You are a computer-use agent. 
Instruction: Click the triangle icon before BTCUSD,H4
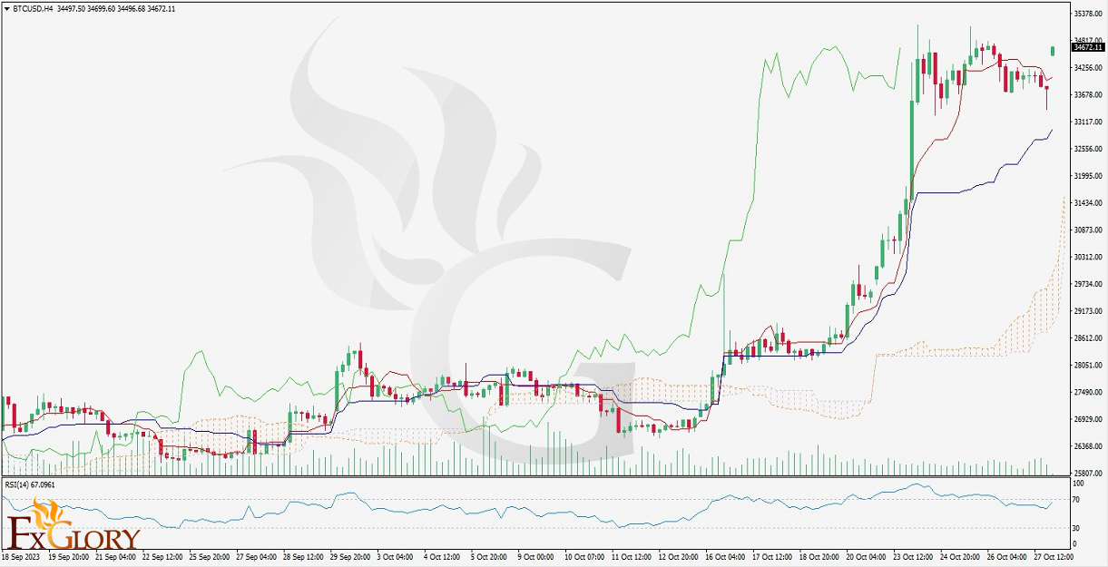tap(5, 8)
